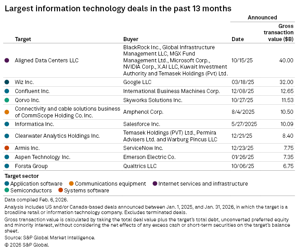Click the dark dot next to Wiz Inc.
The image size is (298, 252).
[x=7, y=82]
